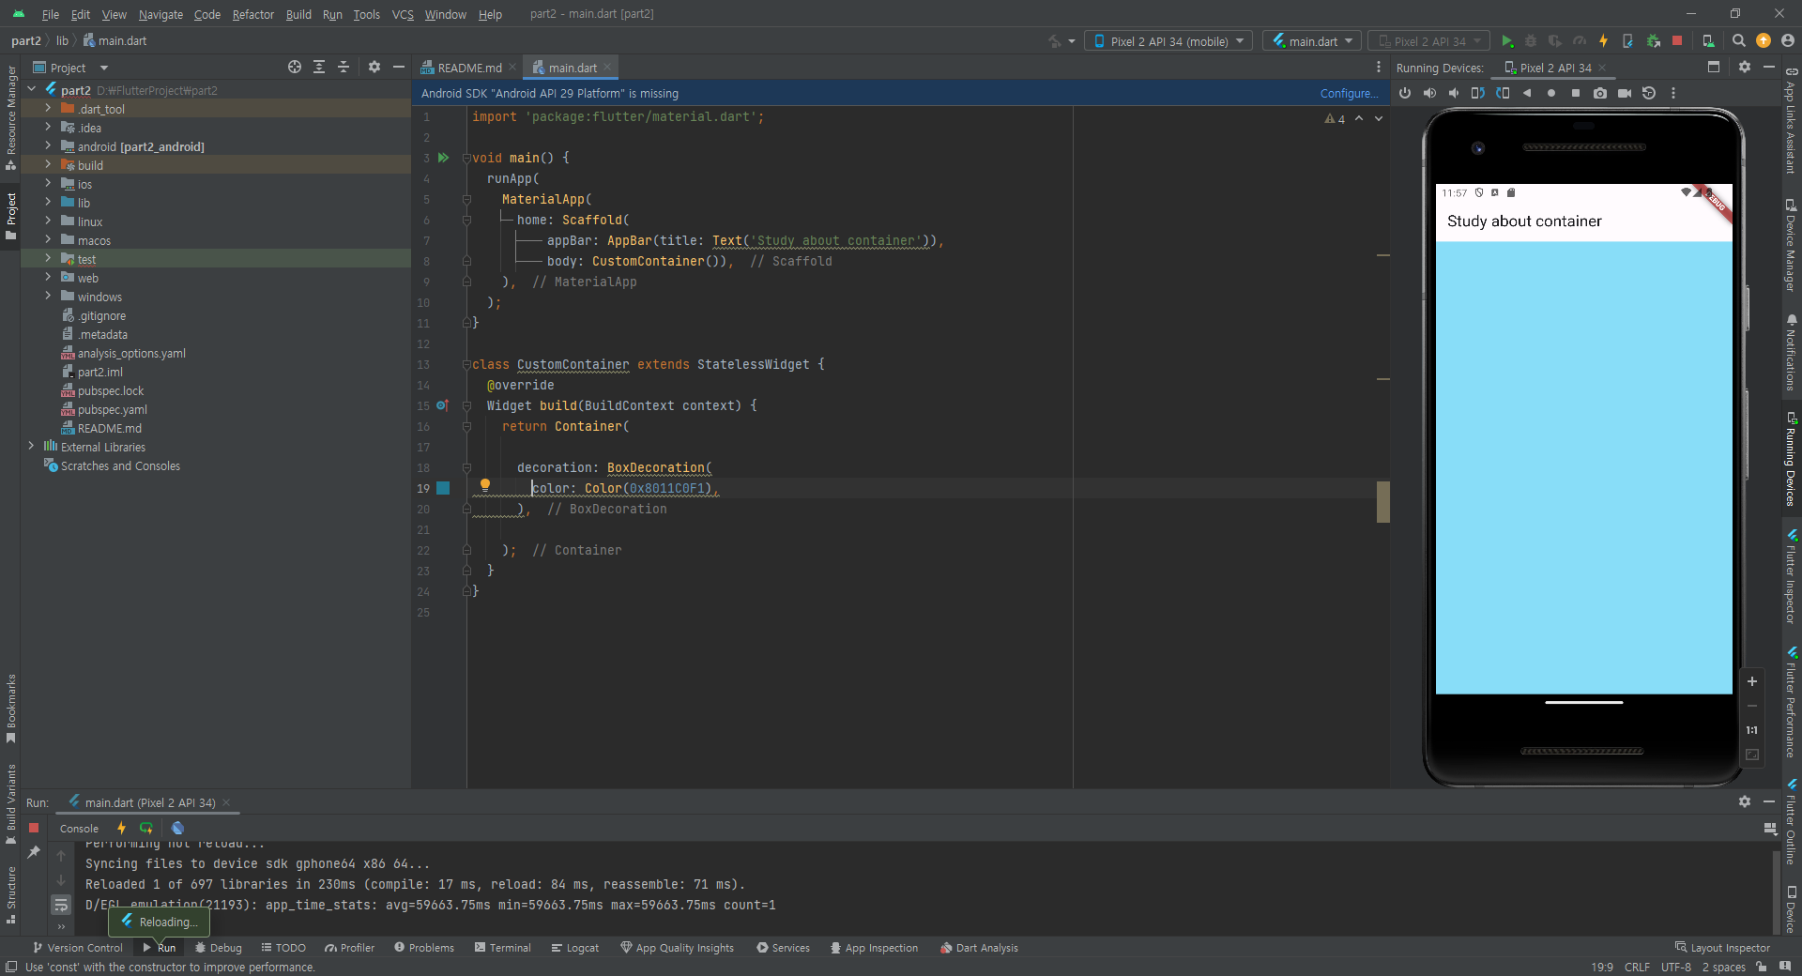The height and width of the screenshot is (976, 1802).
Task: Click the Flutter Hot Reload lightning icon in the top toolbar
Action: click(x=1603, y=41)
